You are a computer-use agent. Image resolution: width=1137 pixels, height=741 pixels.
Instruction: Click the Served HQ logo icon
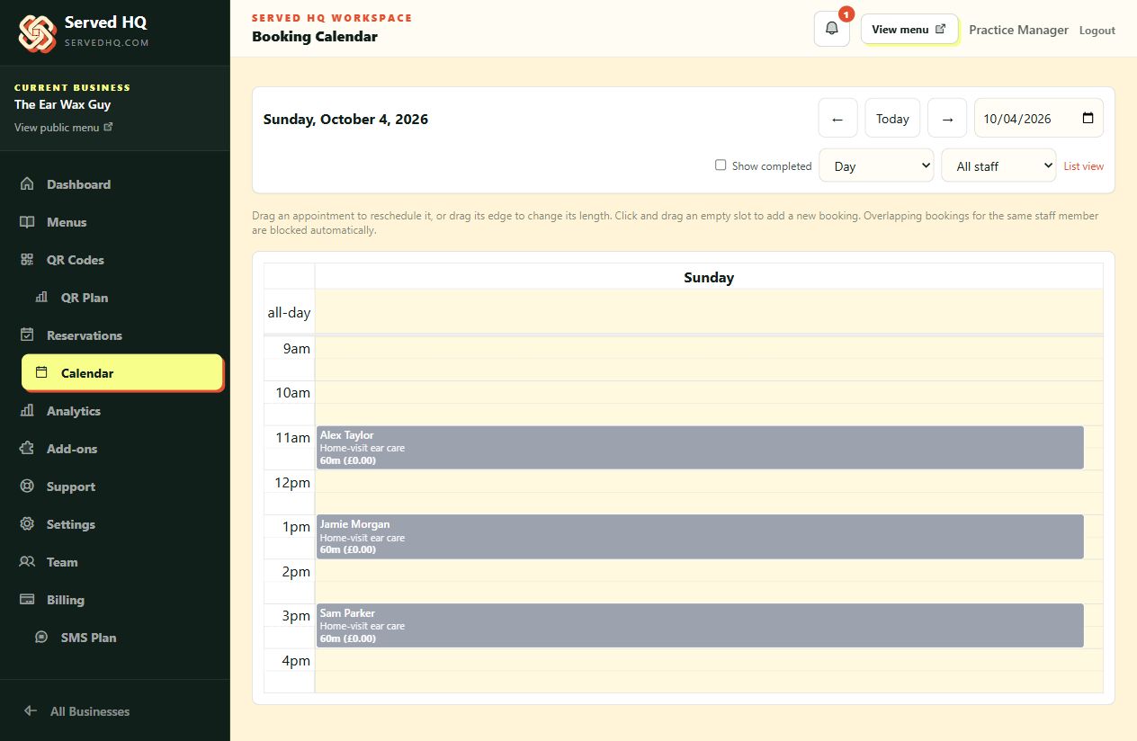pos(37,33)
